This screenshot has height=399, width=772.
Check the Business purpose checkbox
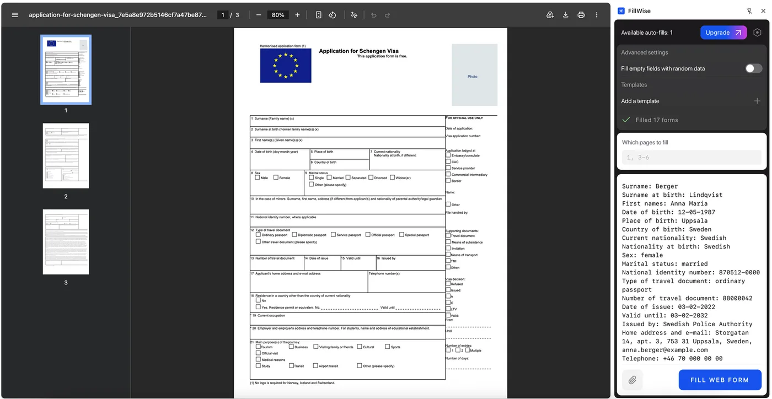(x=291, y=347)
